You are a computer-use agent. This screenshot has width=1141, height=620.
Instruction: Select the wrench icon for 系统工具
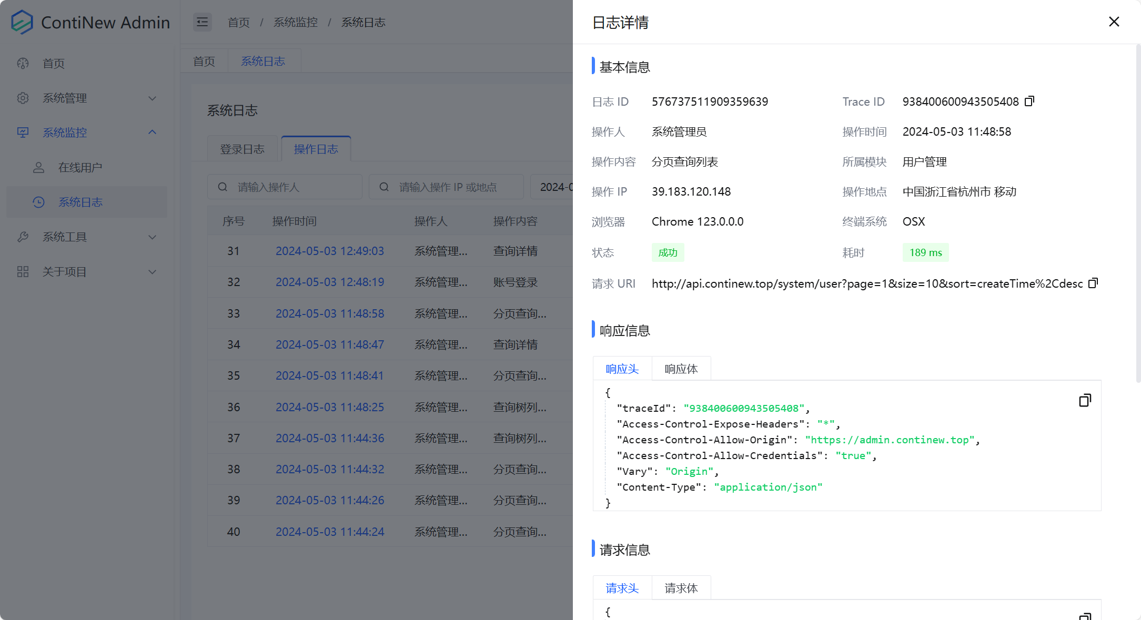click(23, 237)
